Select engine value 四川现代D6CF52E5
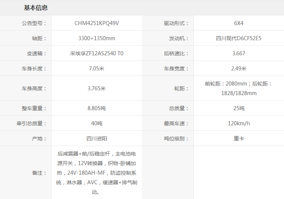The image size is (284, 199). (x=239, y=38)
